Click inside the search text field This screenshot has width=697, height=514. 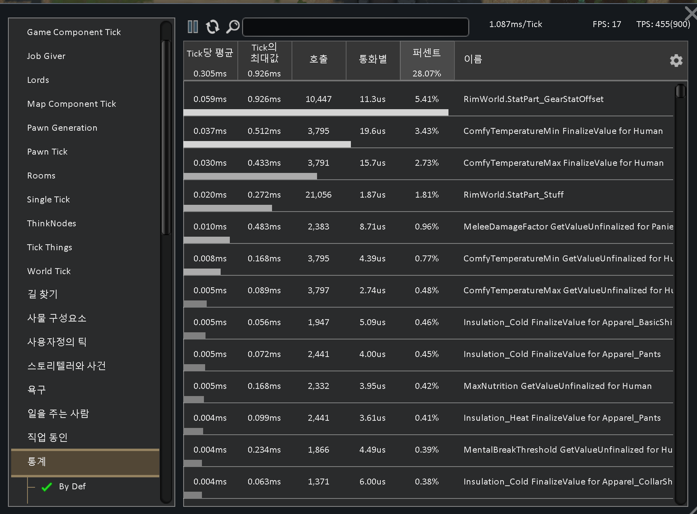355,27
